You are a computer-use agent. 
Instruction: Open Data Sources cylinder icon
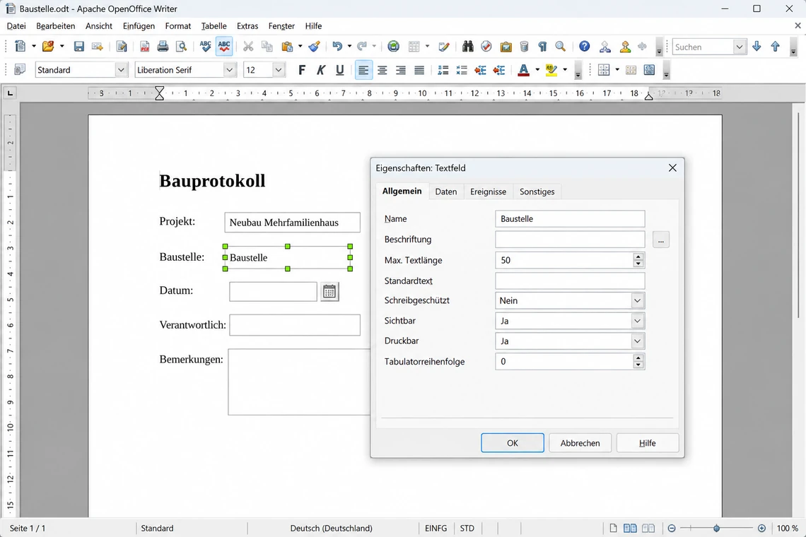tap(525, 47)
